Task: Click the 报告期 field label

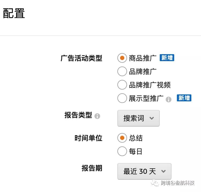Action: coord(92,168)
